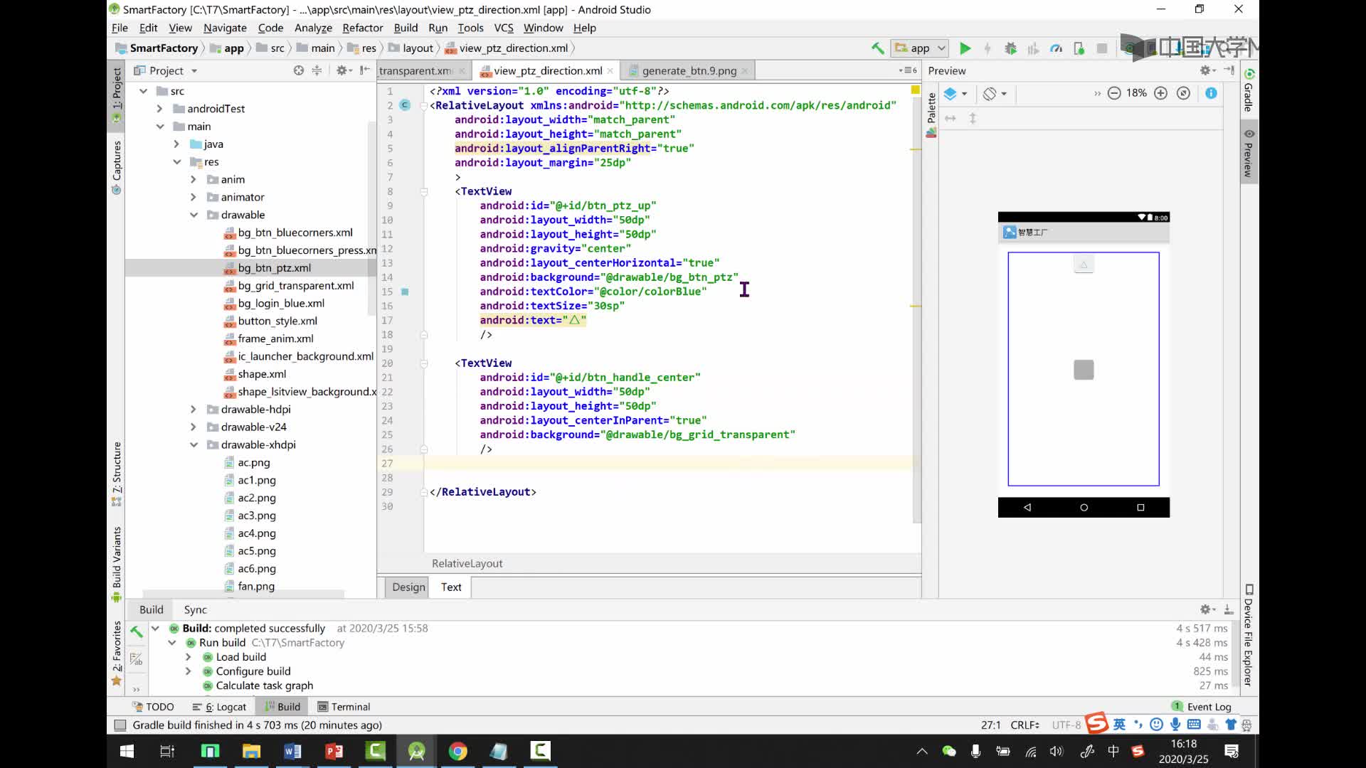
Task: Toggle tool window bars square in status bar
Action: coord(120,725)
